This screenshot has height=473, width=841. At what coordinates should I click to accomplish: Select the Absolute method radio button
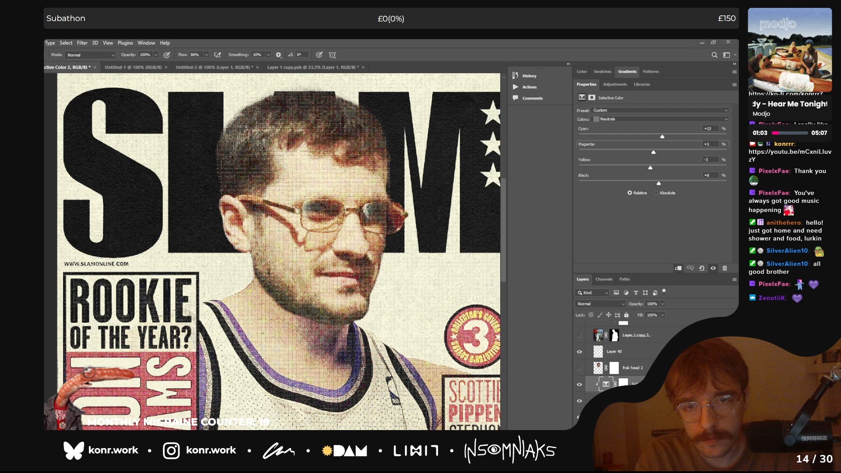656,193
